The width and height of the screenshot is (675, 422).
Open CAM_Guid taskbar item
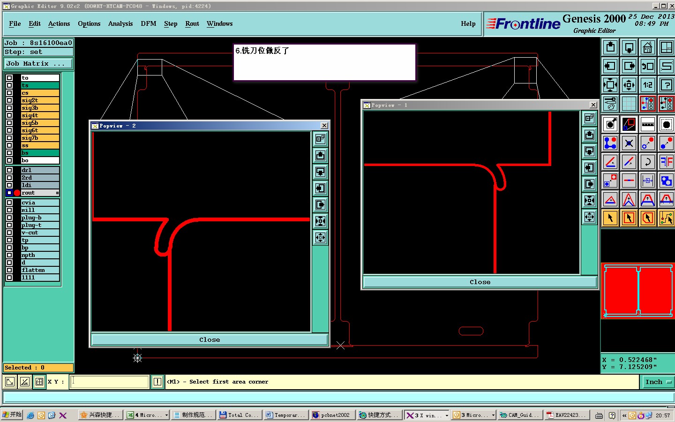(520, 415)
